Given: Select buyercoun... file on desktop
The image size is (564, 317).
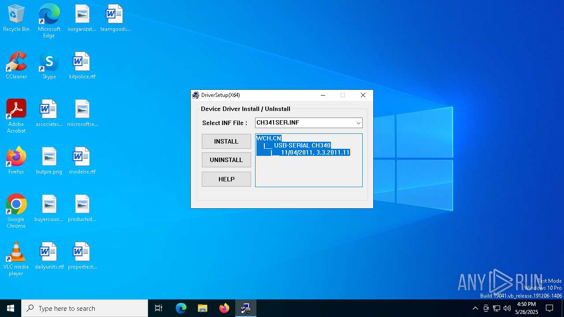Looking at the screenshot, I should click(49, 209).
